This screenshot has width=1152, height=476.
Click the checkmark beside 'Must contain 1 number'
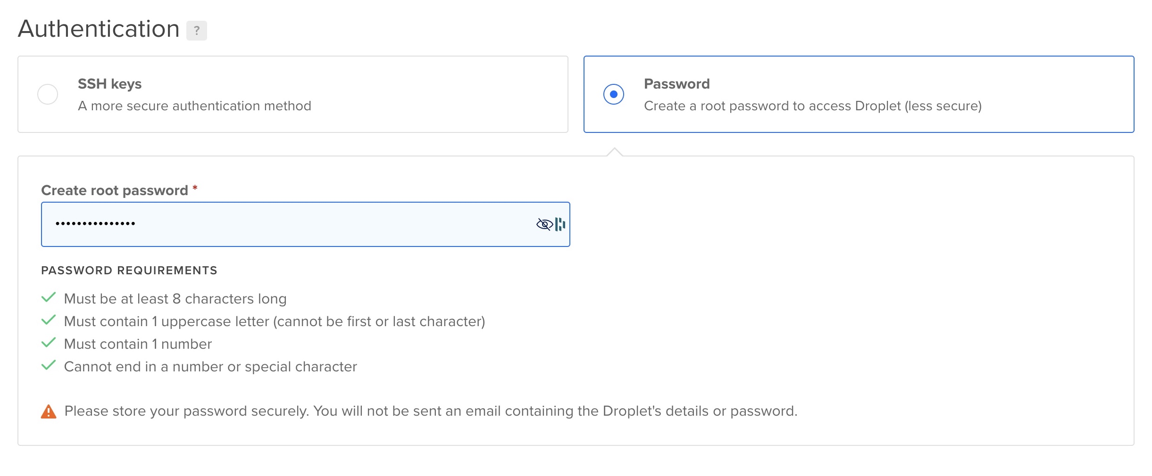pos(49,343)
